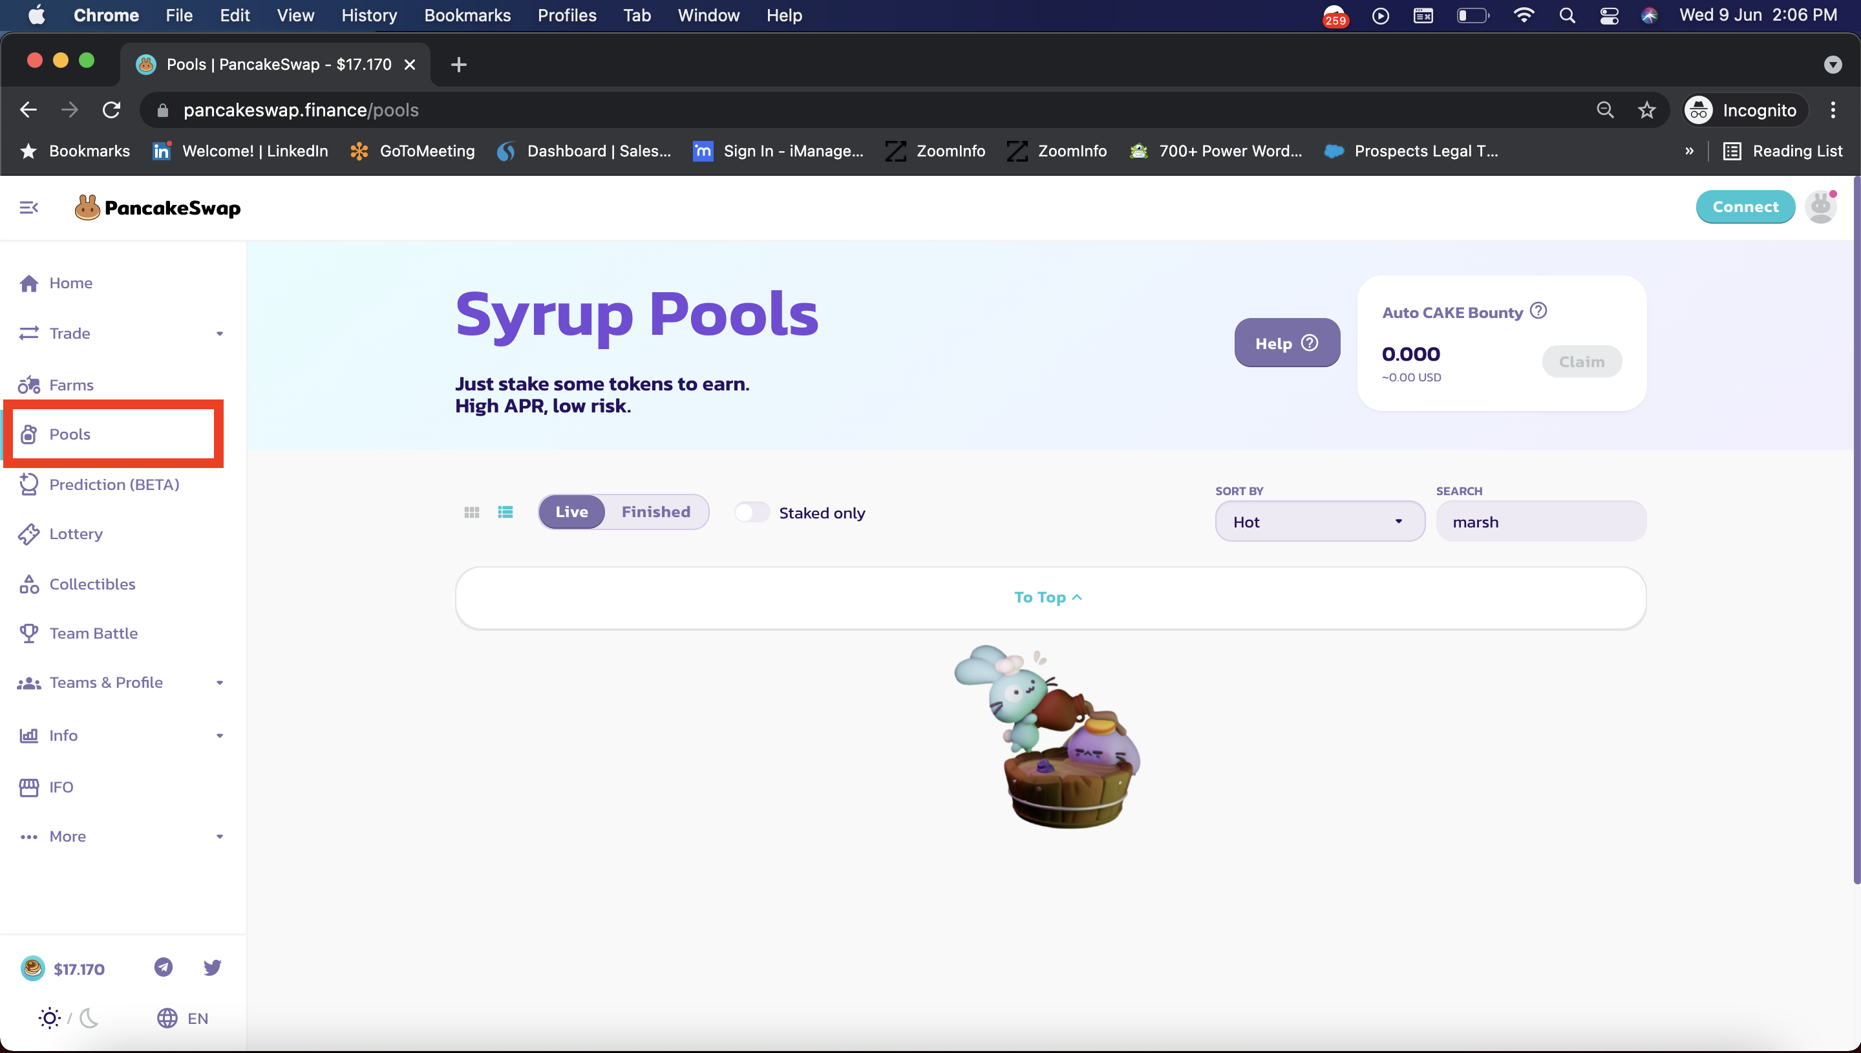The image size is (1861, 1053).
Task: Open Farms from the sidebar
Action: [71, 385]
